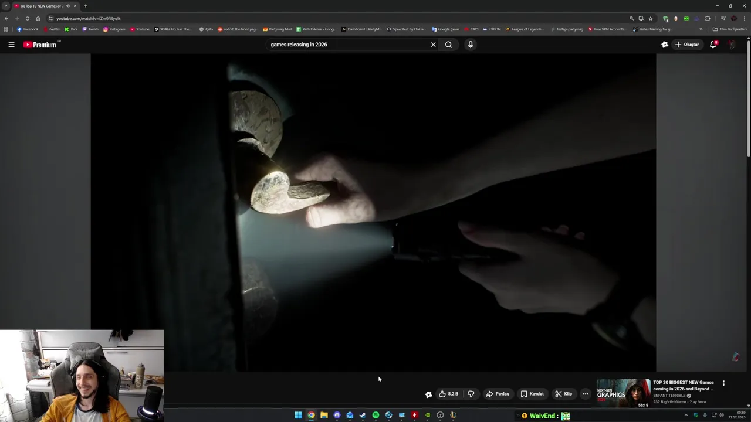This screenshot has height=422, width=751.
Task: Open more actions three-dot menu
Action: pyautogui.click(x=585, y=394)
